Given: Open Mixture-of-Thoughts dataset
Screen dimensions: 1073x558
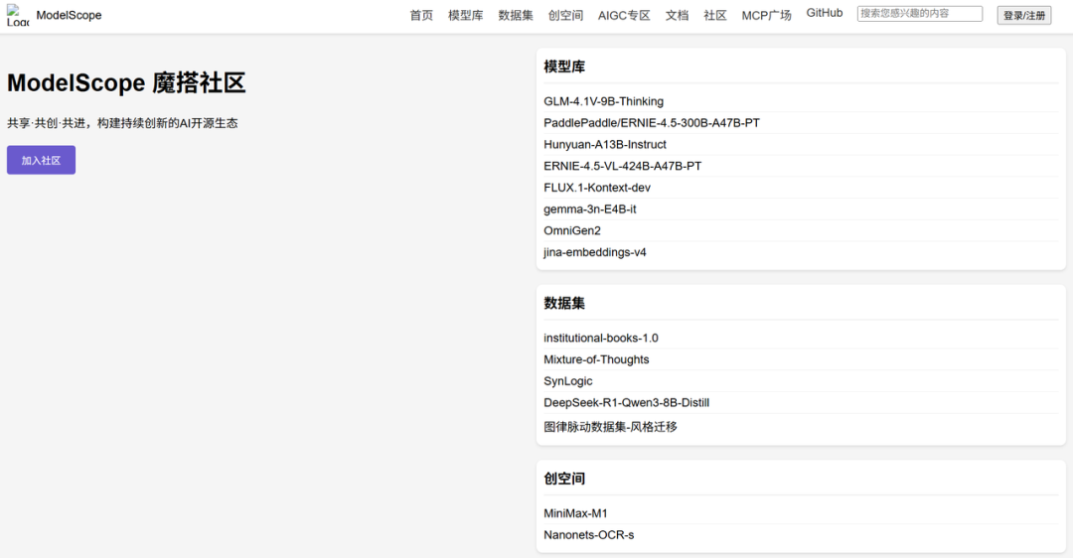Looking at the screenshot, I should [x=596, y=359].
